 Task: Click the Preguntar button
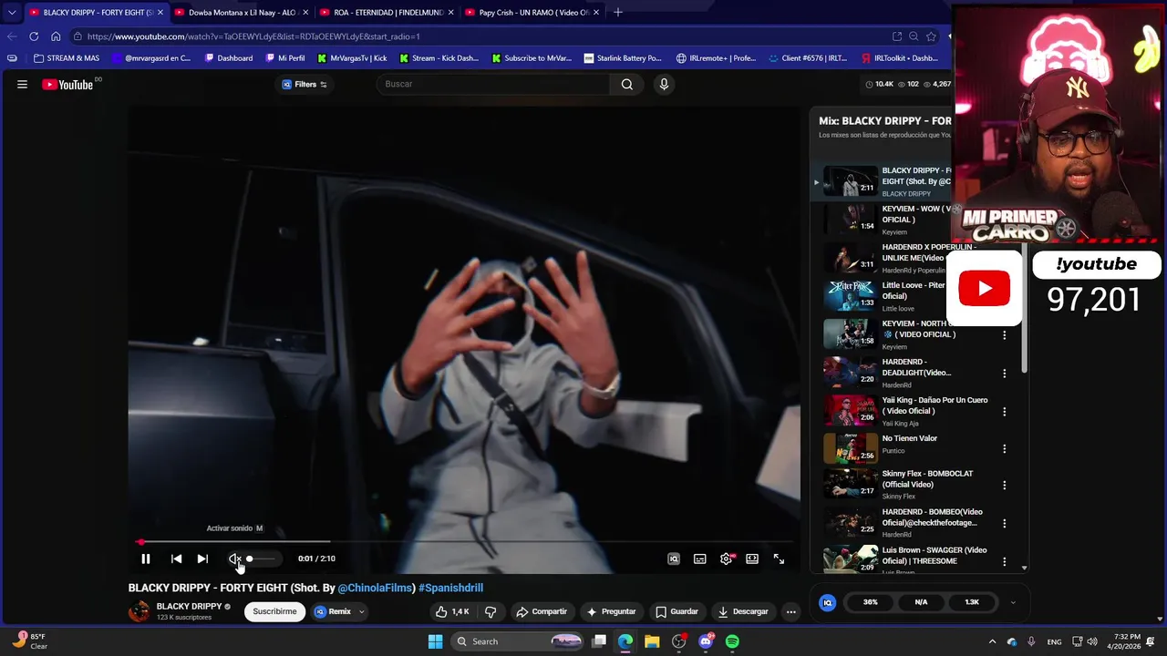coord(611,611)
